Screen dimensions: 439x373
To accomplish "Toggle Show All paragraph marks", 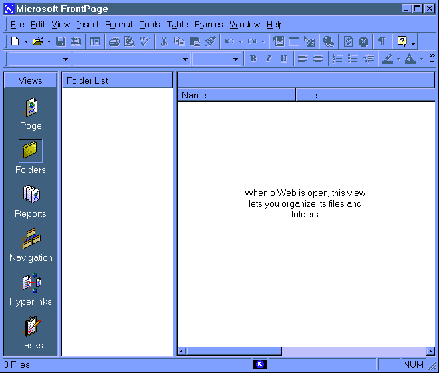I will (x=381, y=41).
